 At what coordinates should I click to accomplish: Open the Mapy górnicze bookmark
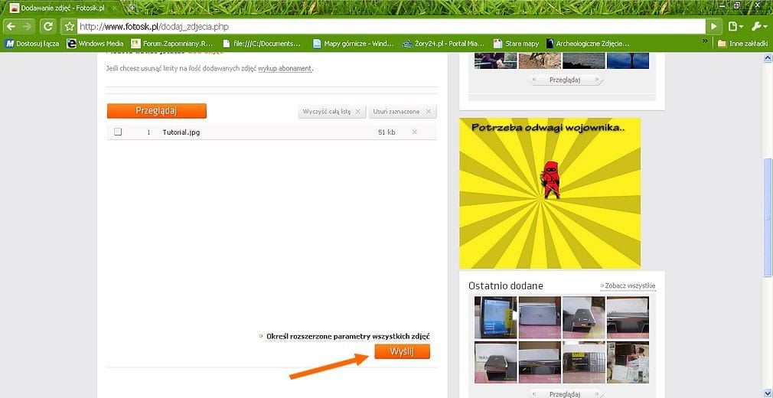click(x=354, y=44)
